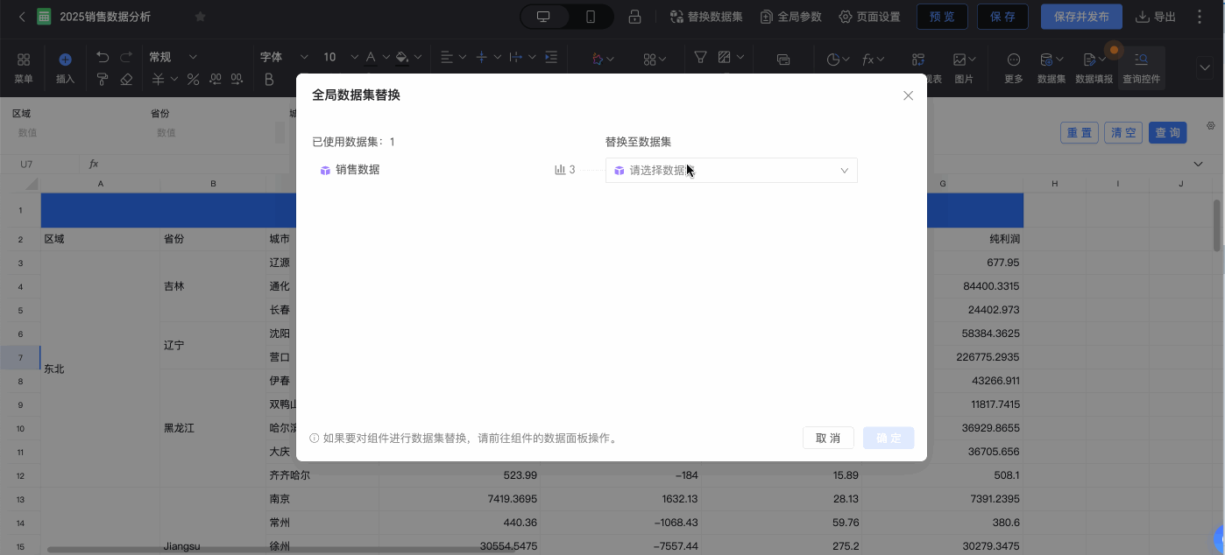Click the gear icon beside 查询
This screenshot has height=555, width=1225.
[1211, 126]
